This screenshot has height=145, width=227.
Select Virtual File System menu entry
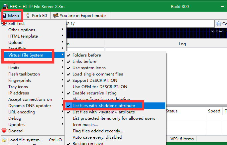click(x=33, y=55)
